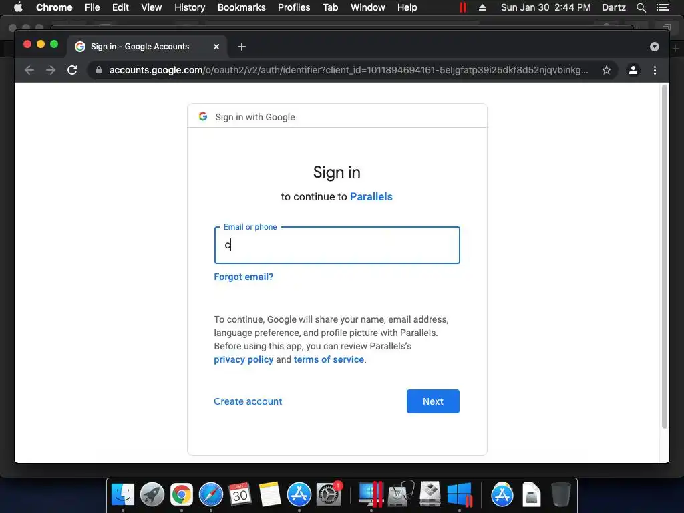Click the Parallels icon in menu bar

coord(463,7)
